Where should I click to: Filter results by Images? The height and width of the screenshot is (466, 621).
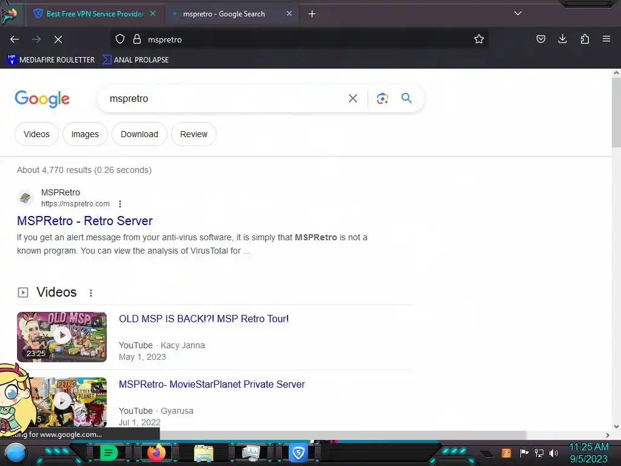pos(85,134)
